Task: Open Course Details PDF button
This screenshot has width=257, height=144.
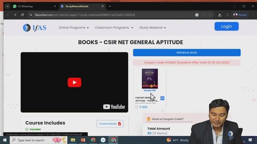Action: click(x=110, y=124)
